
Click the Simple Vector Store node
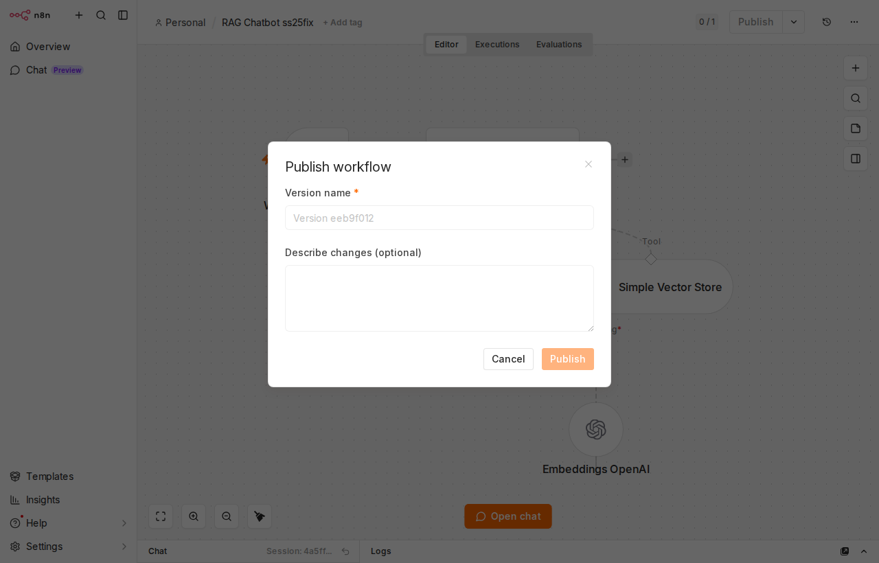670,287
